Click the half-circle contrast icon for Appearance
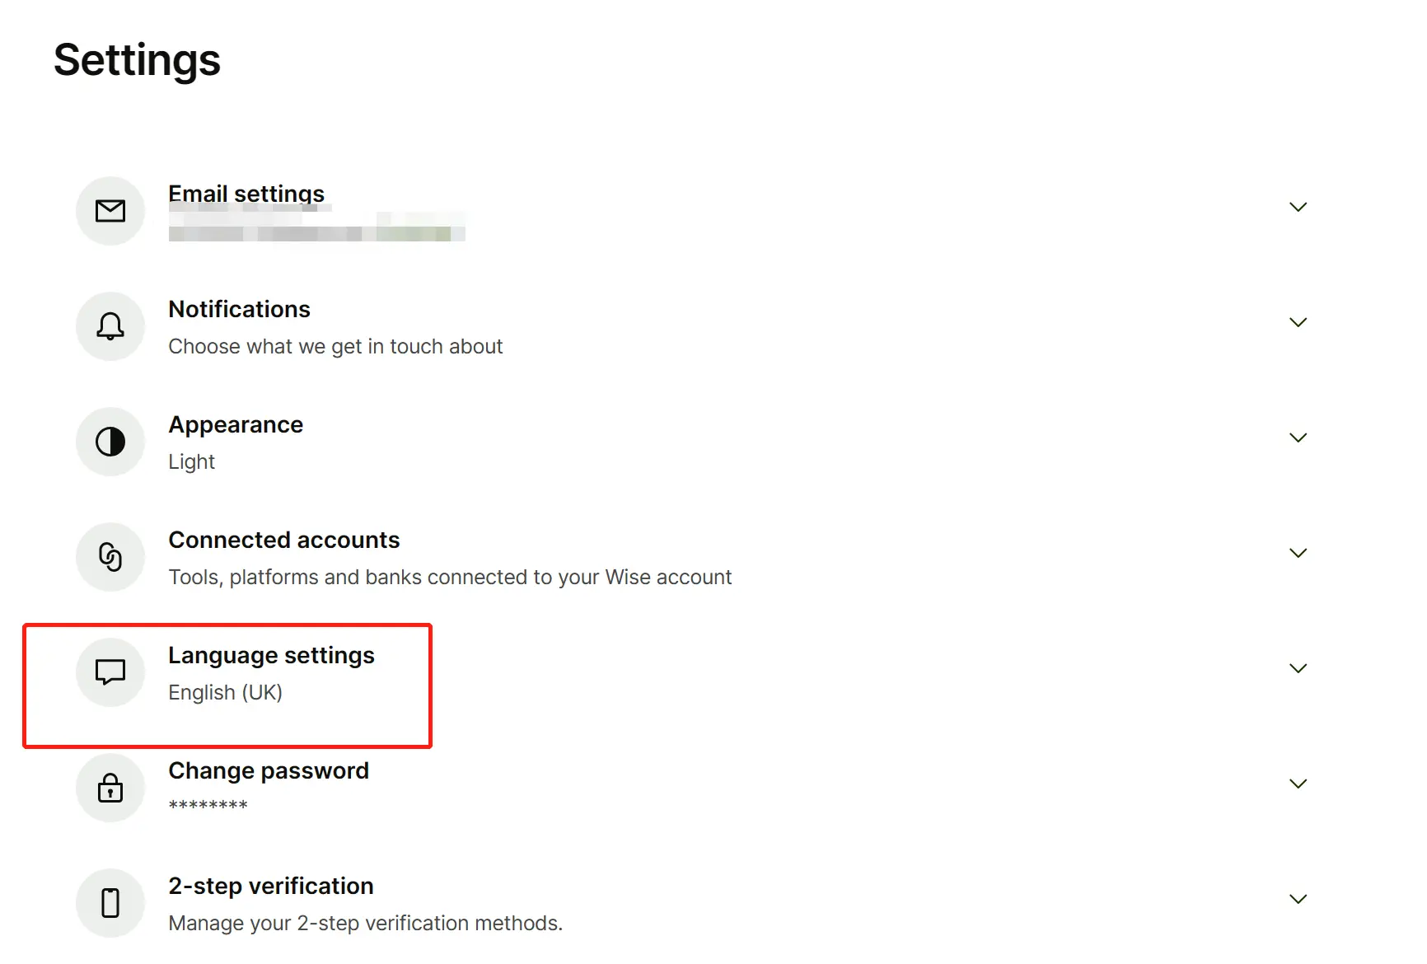The height and width of the screenshot is (964, 1427). point(110,442)
